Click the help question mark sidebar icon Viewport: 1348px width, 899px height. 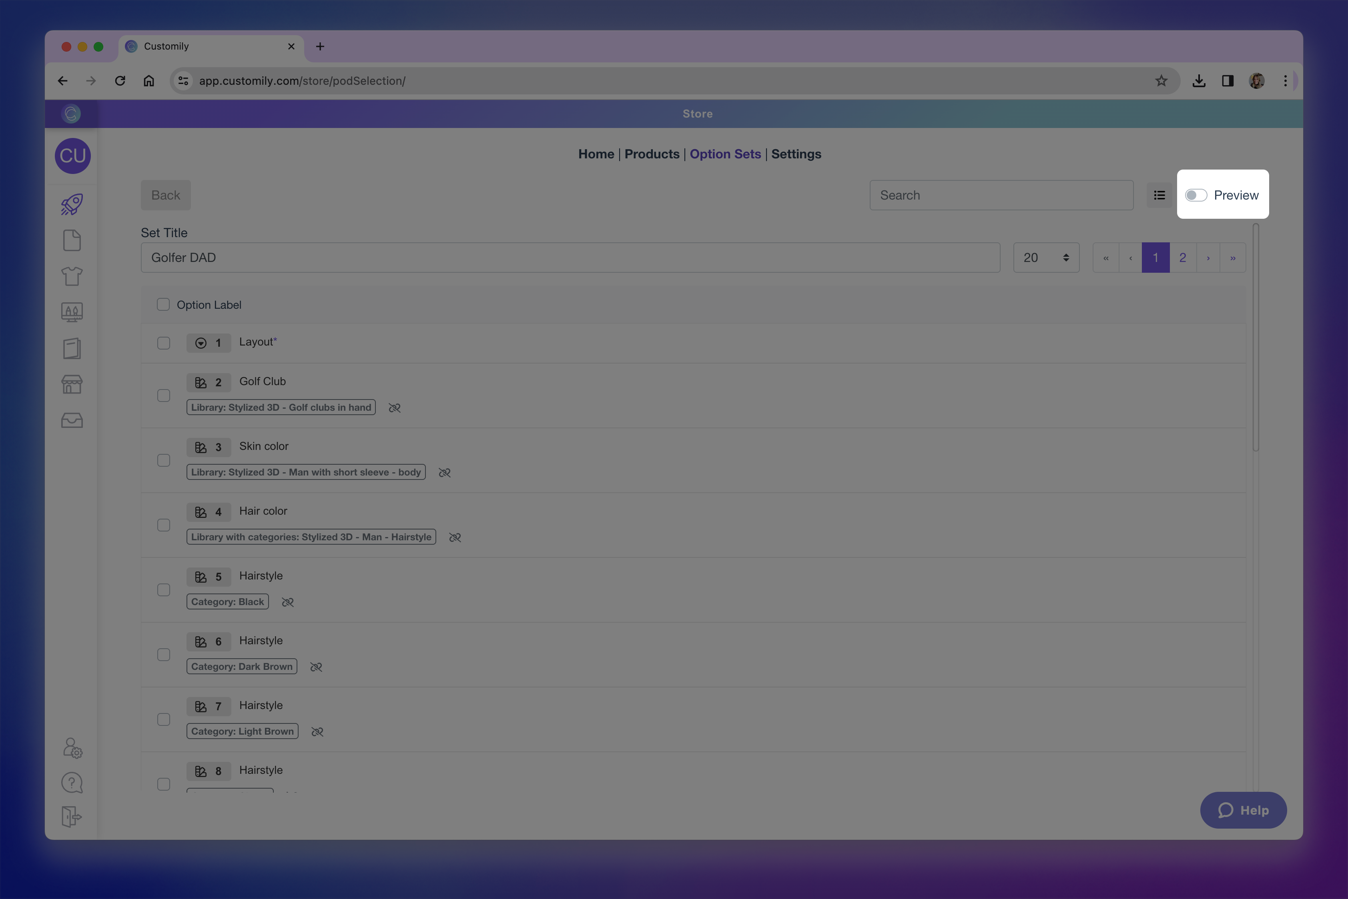click(x=72, y=783)
